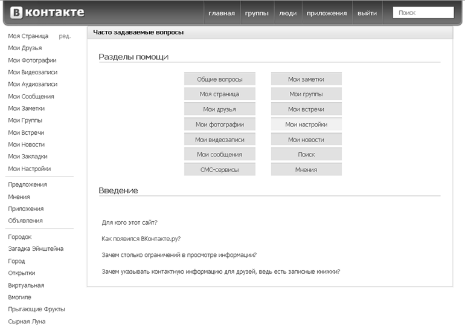Open the группы menu item

coord(257,13)
